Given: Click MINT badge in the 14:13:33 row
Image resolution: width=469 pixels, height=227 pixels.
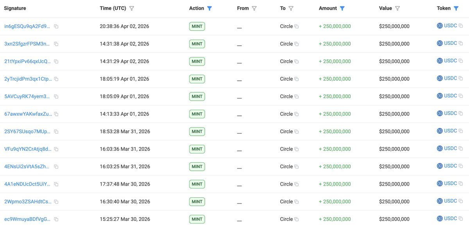Looking at the screenshot, I should point(197,114).
